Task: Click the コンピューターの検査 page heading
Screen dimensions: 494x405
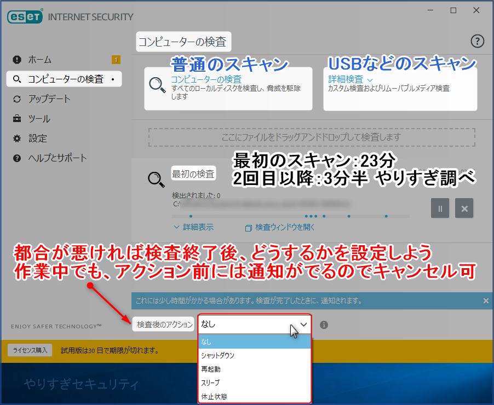Action: (x=183, y=42)
